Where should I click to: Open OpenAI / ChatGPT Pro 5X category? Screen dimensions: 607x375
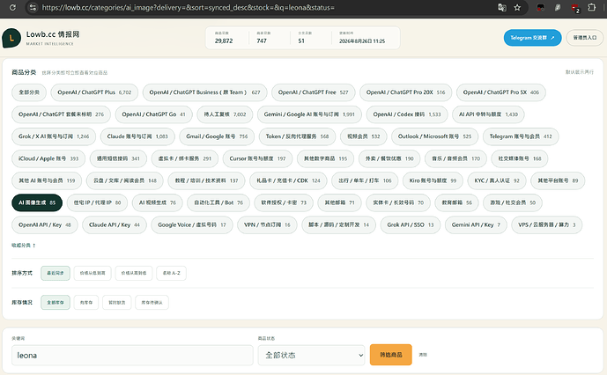tap(501, 92)
